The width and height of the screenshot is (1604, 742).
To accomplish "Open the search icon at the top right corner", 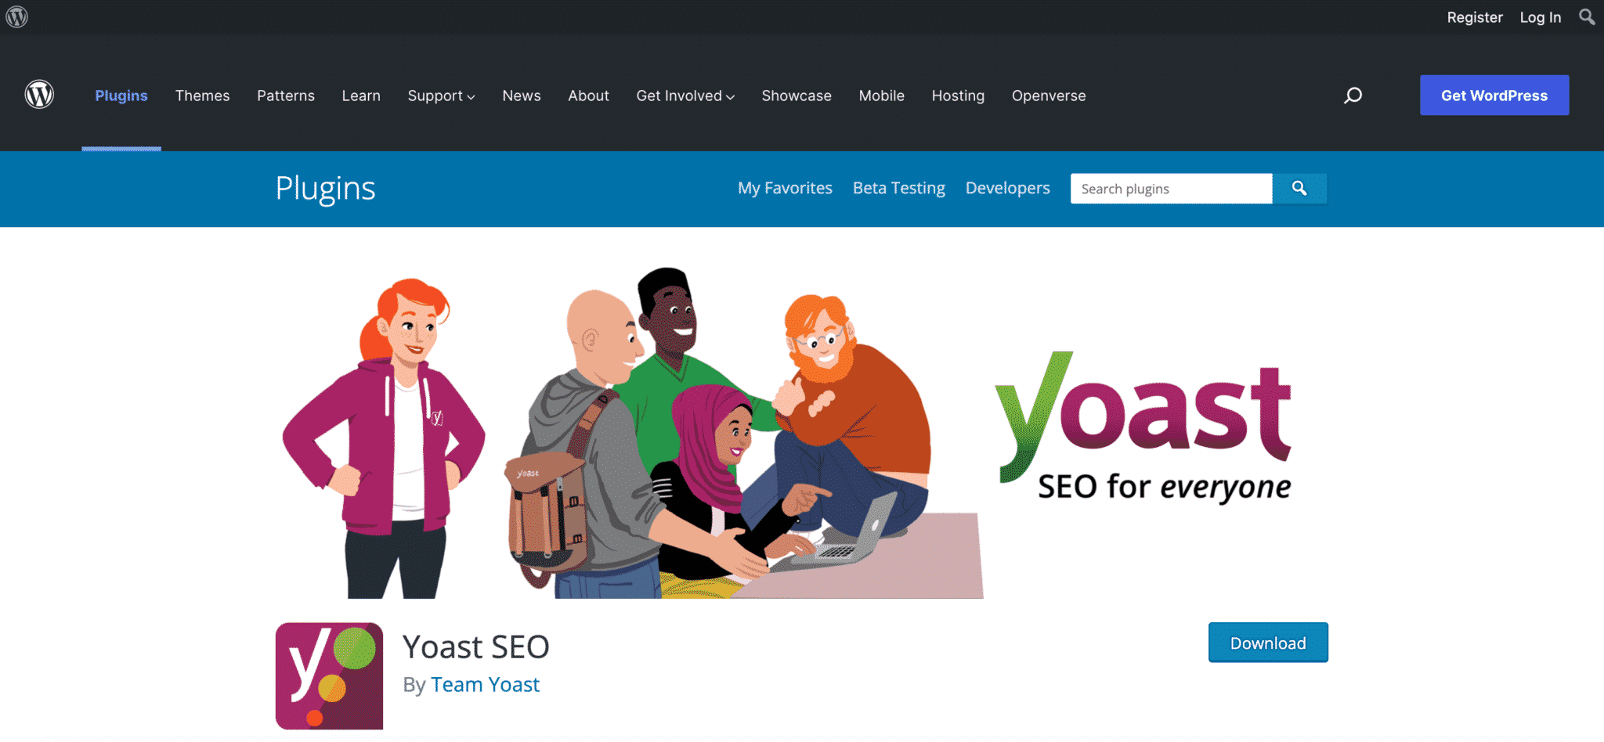I will coord(1587,16).
